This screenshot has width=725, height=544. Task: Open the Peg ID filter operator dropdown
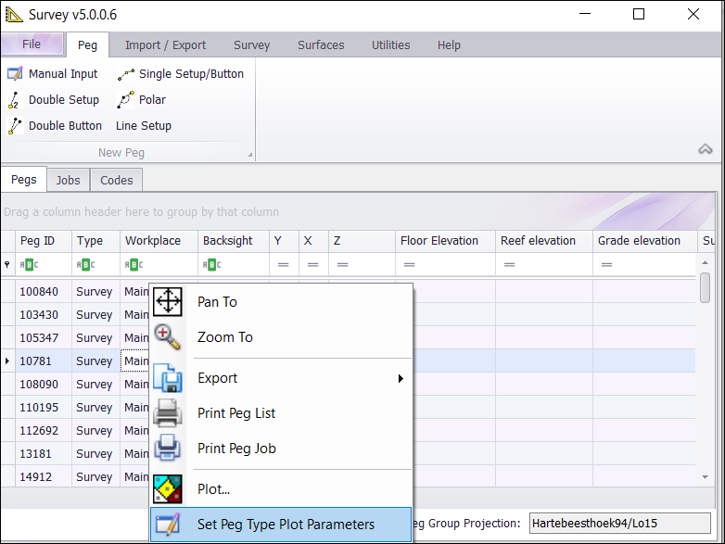[29, 265]
